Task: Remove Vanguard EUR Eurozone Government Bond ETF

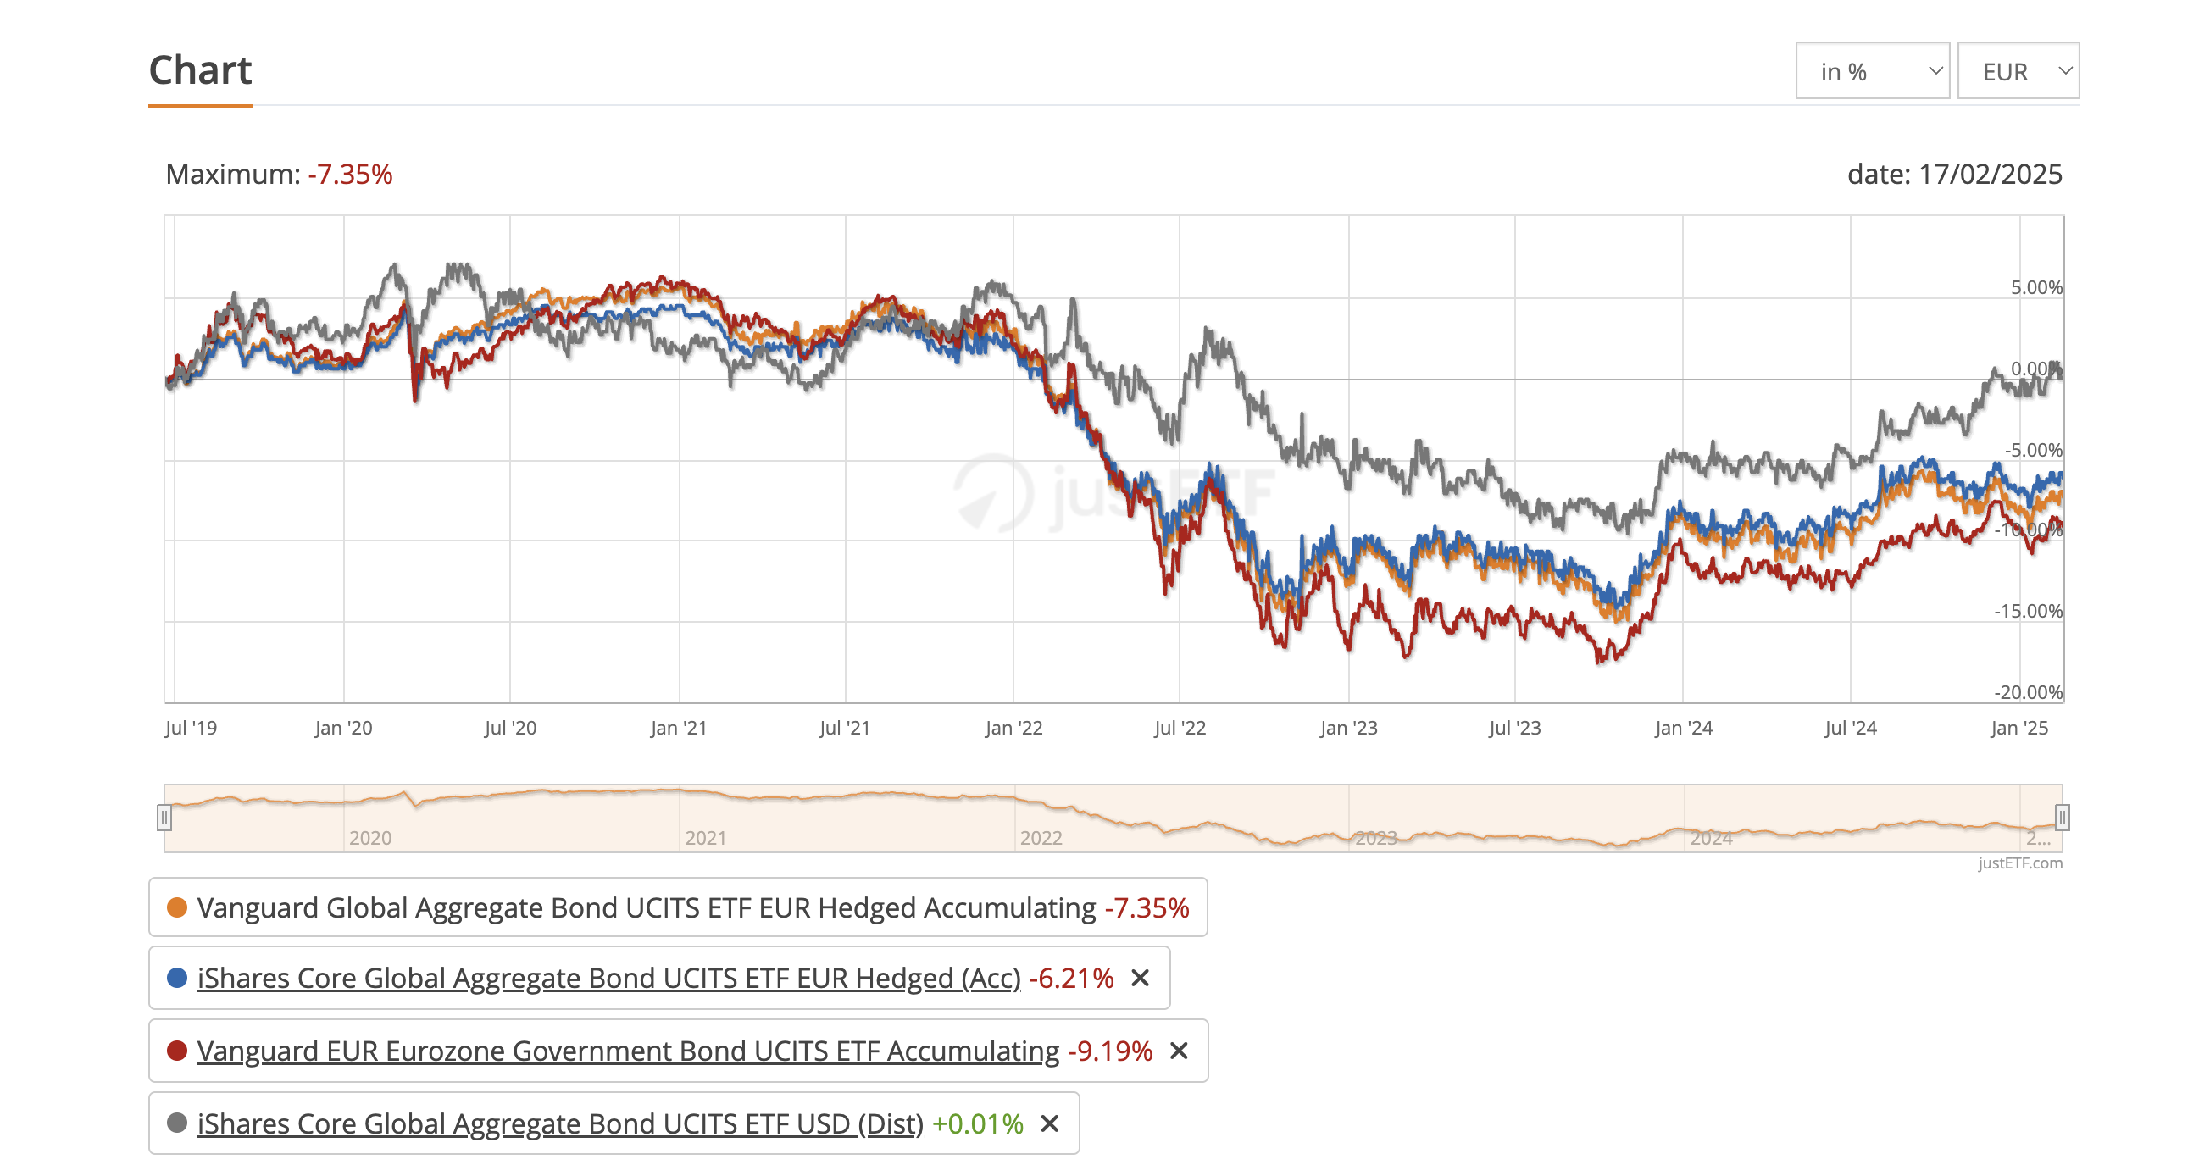Action: [1179, 1051]
